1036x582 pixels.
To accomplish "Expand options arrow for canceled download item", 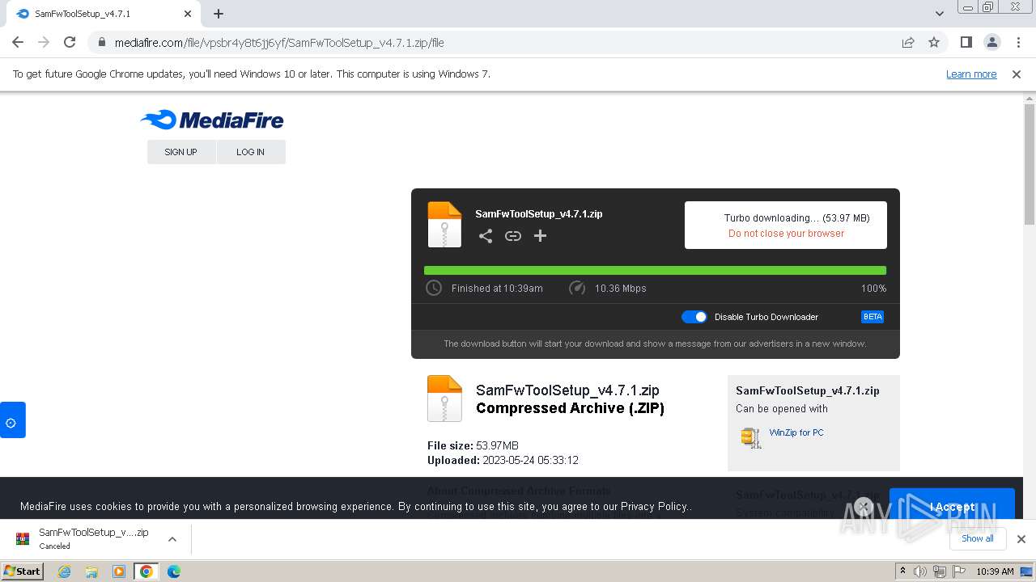I will [x=172, y=539].
